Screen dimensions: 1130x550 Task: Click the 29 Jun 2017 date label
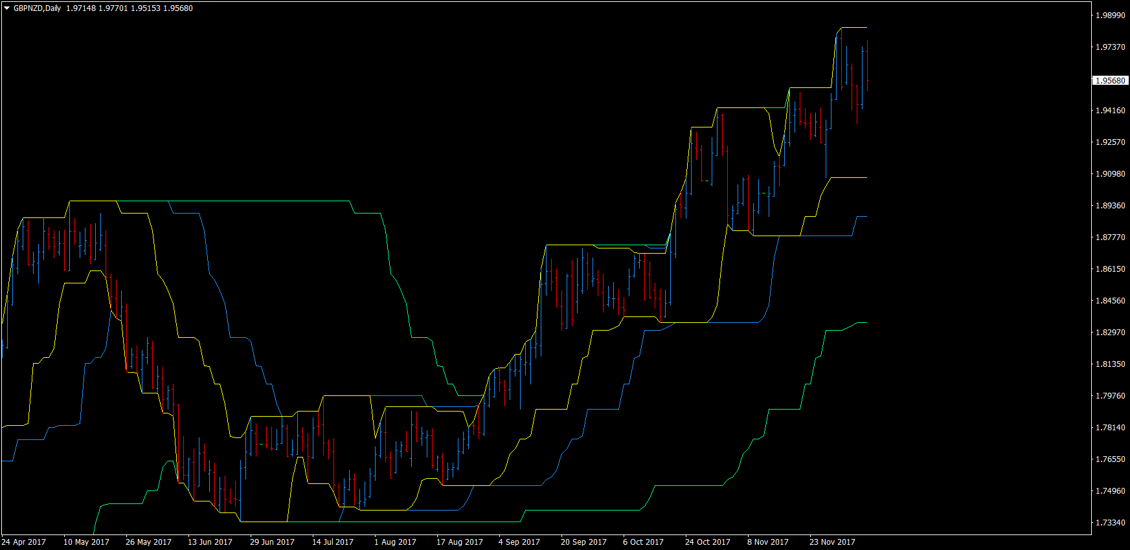272,542
